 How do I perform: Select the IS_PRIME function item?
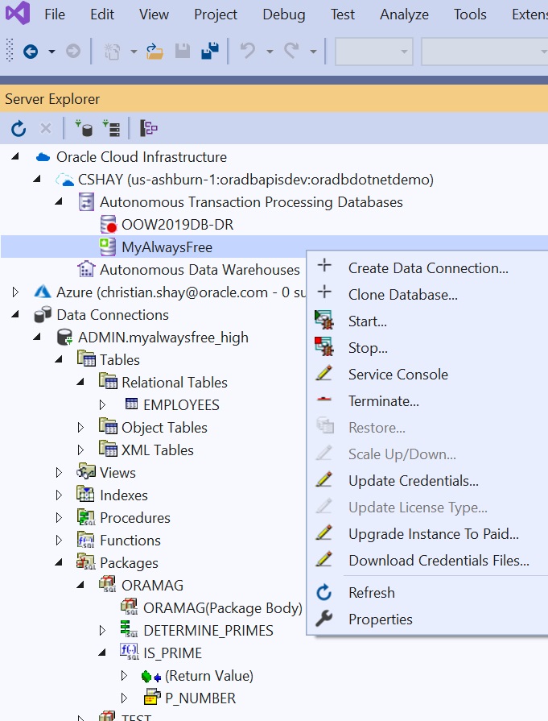tap(173, 653)
